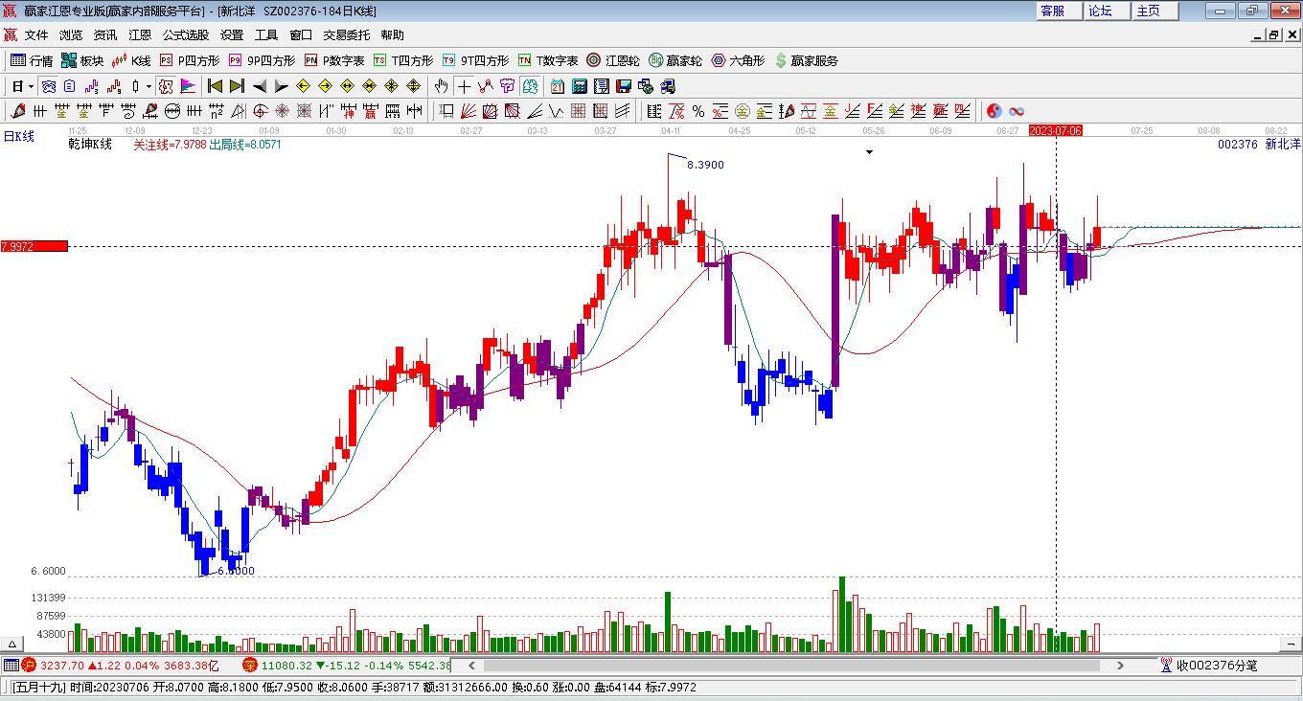
Task: Click the yellow diamond right-arrow icon
Action: click(x=325, y=86)
